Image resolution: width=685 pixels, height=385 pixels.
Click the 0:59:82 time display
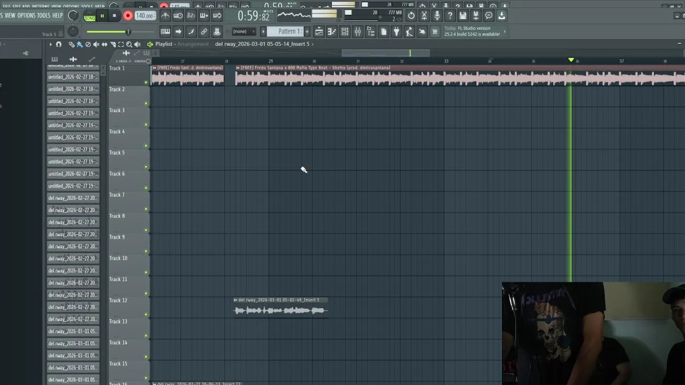pyautogui.click(x=254, y=16)
